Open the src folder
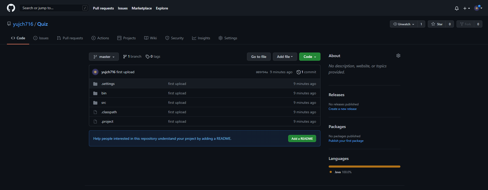488x190 pixels. pyautogui.click(x=103, y=103)
